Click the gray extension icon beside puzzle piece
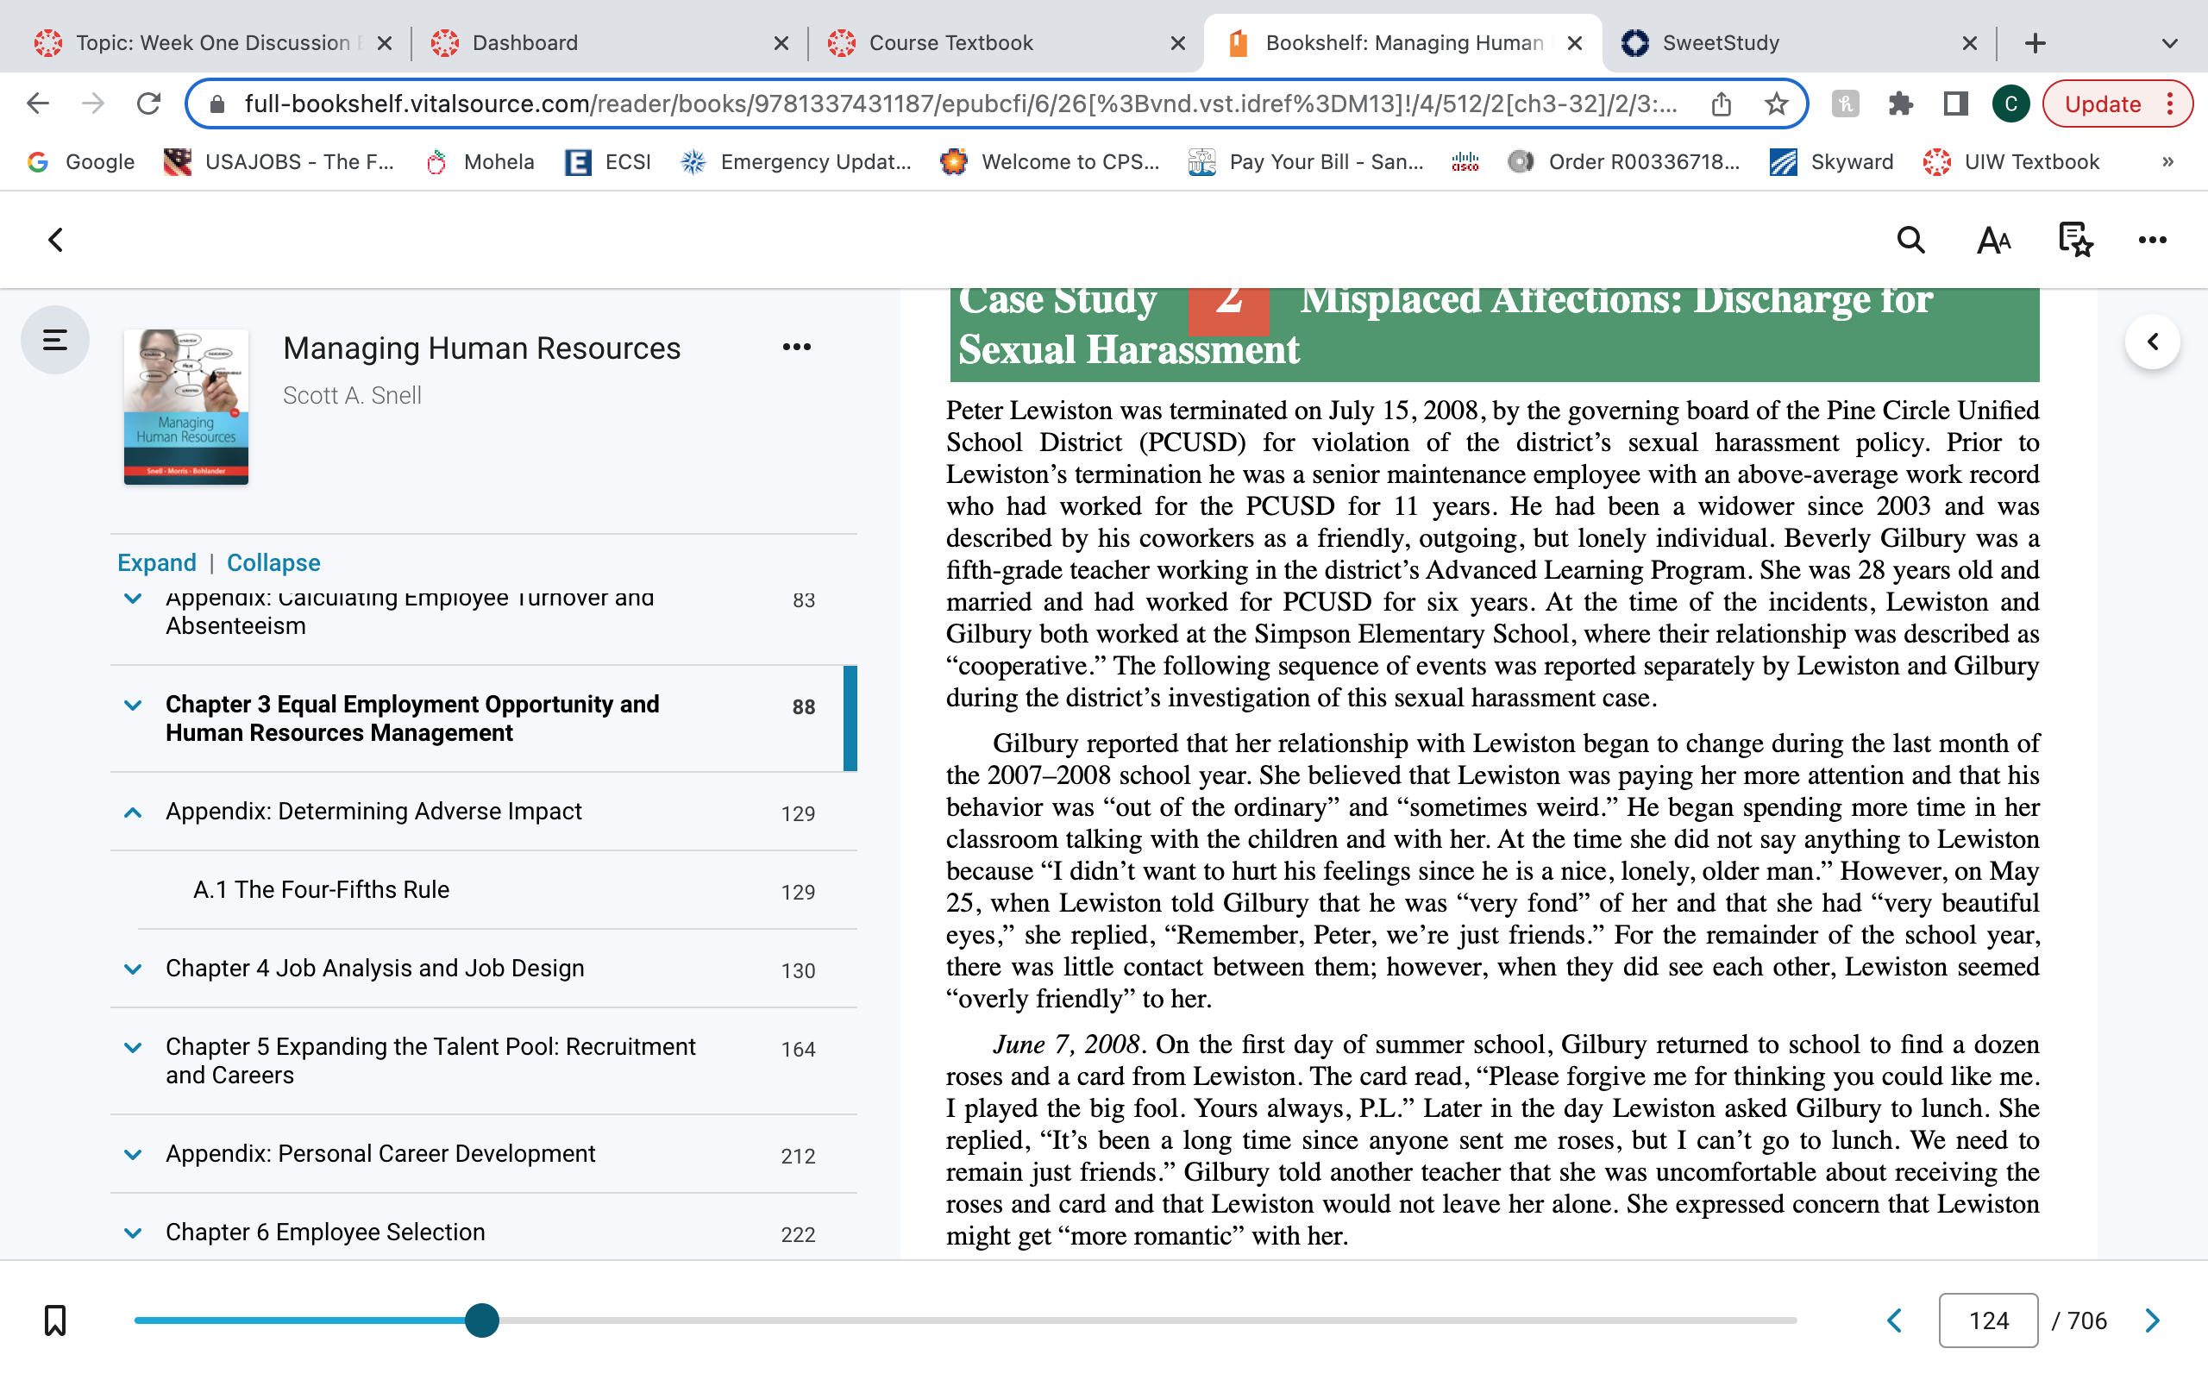This screenshot has height=1380, width=2208. 1845,104
